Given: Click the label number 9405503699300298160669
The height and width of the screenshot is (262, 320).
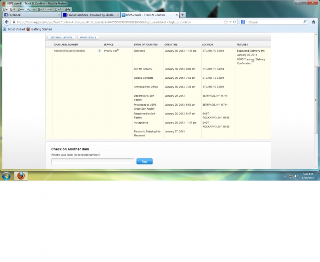Looking at the screenshot, I should point(70,51).
